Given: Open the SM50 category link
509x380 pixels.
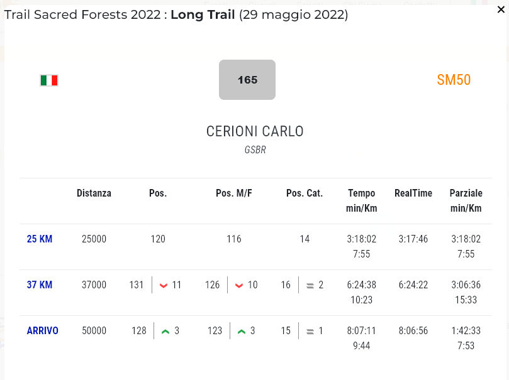Looking at the screenshot, I should pos(454,80).
